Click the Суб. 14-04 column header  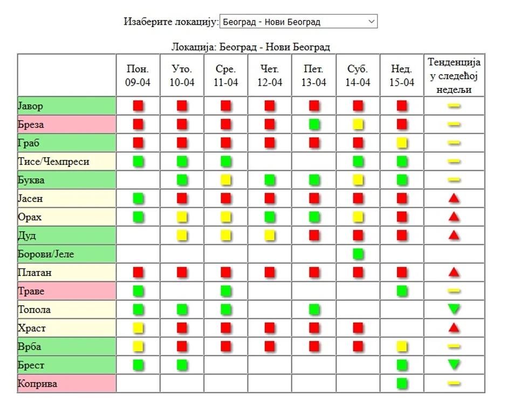(358, 75)
